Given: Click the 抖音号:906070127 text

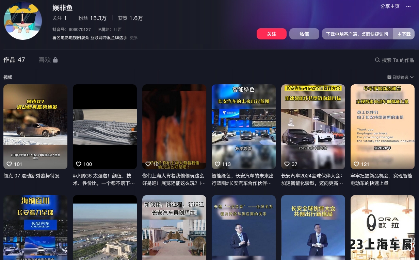Looking at the screenshot, I should click(x=71, y=30).
